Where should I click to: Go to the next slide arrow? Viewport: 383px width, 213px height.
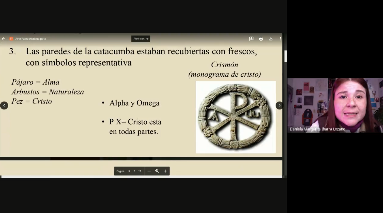click(x=279, y=106)
